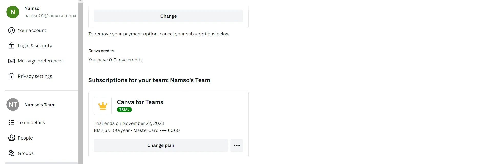Click the gray NT team avatar
492x164 pixels.
(x=13, y=105)
